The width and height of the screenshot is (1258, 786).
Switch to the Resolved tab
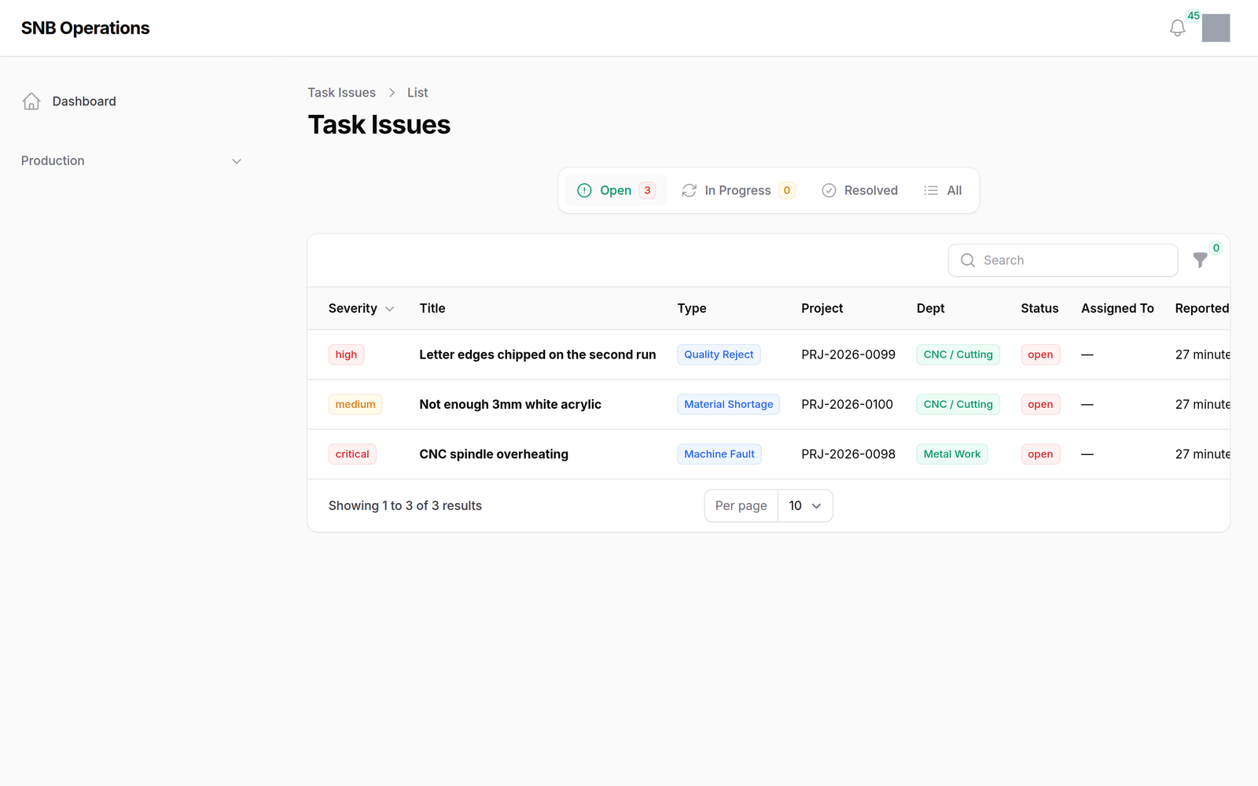tap(859, 190)
